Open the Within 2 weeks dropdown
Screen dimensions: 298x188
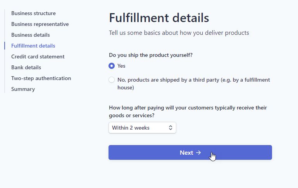(x=142, y=128)
